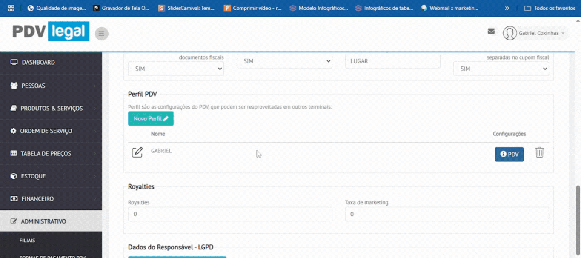
Task: Open the documentos fiscais SIM dropdown
Action: [x=176, y=69]
